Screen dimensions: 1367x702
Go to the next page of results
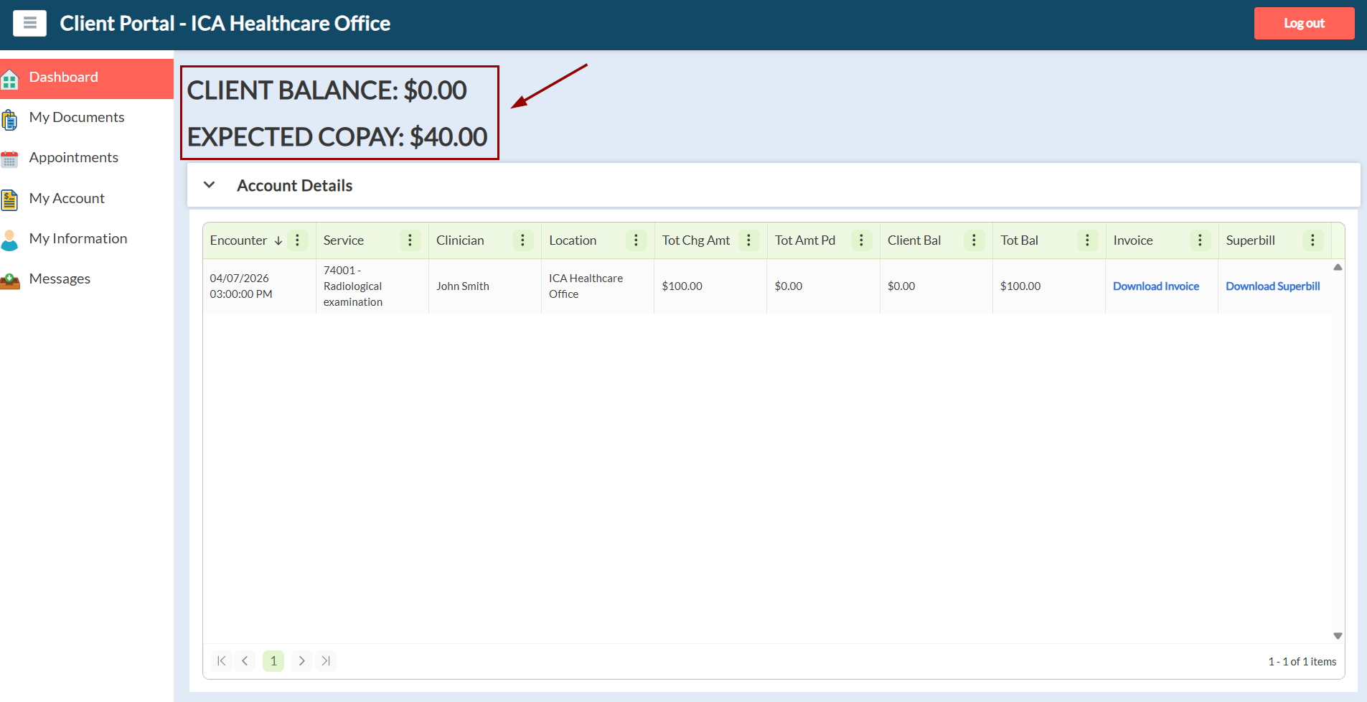coord(301,661)
